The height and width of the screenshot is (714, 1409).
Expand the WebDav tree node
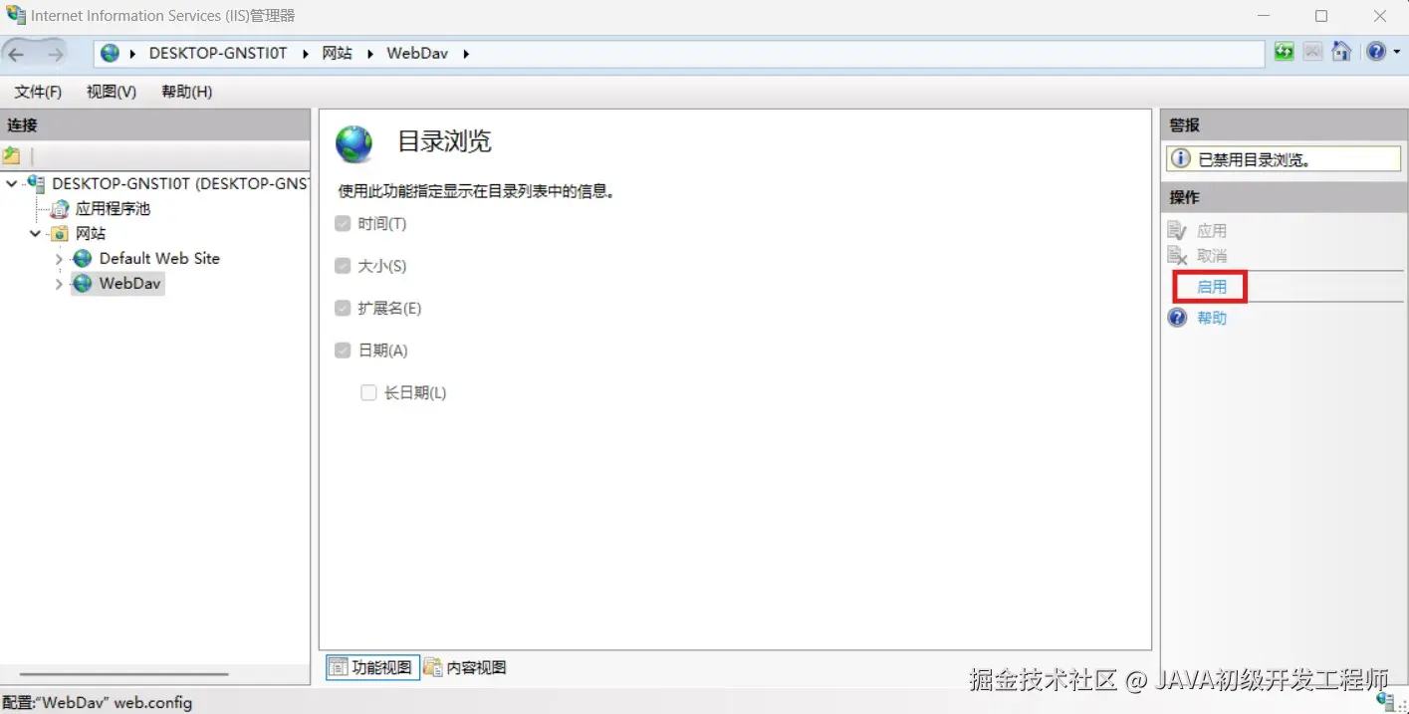[61, 283]
